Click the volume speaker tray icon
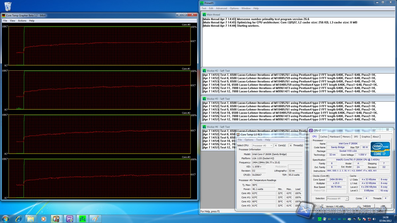The width and height of the screenshot is (397, 223). (x=375, y=219)
